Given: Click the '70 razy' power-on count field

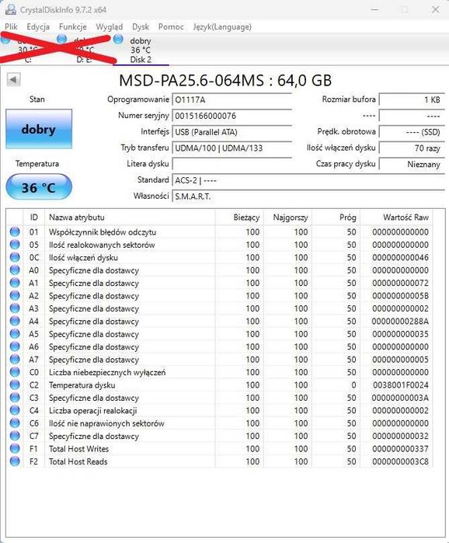Looking at the screenshot, I should tap(412, 148).
